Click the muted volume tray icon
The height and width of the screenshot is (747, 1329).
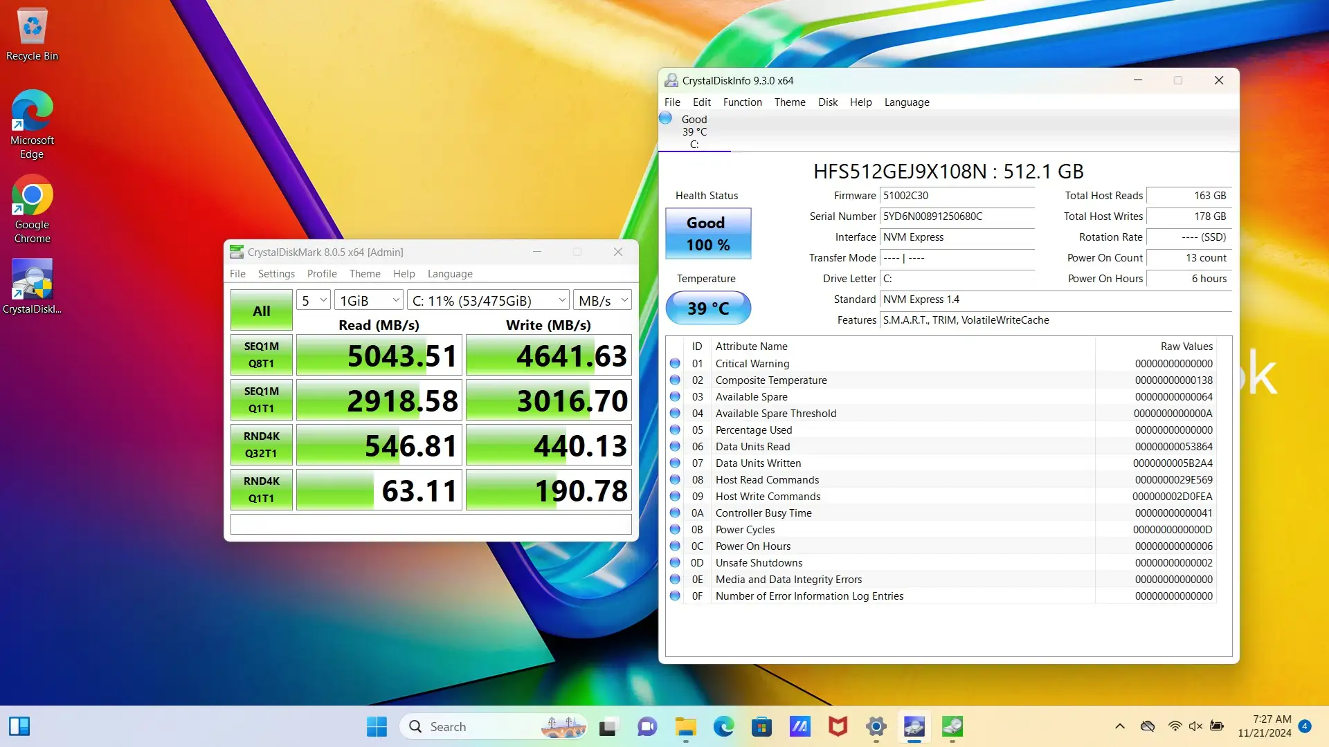[x=1195, y=726]
